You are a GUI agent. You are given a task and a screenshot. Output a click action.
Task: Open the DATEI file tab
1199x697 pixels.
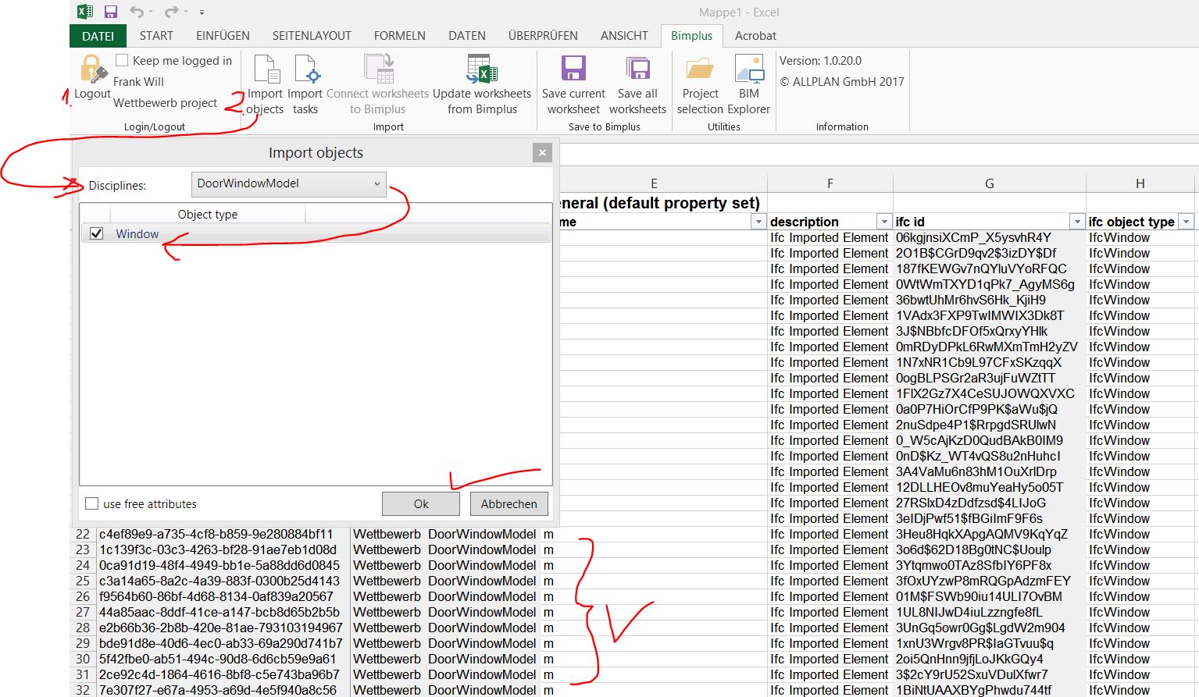tap(98, 36)
